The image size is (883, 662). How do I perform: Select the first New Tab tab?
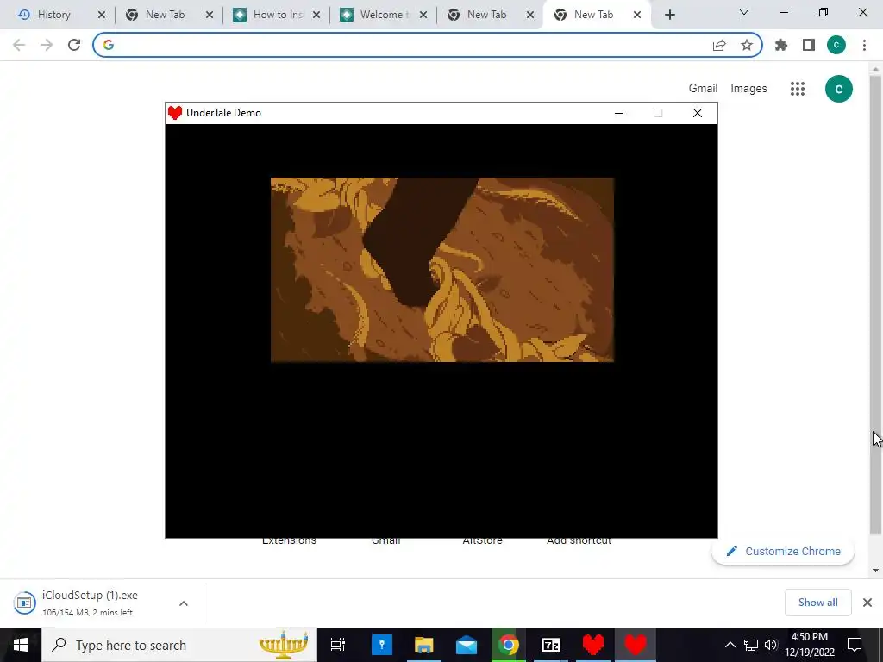[165, 15]
